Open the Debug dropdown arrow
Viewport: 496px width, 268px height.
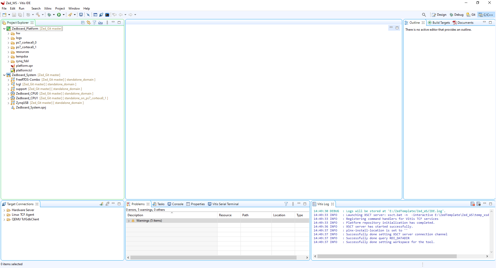click(54, 15)
